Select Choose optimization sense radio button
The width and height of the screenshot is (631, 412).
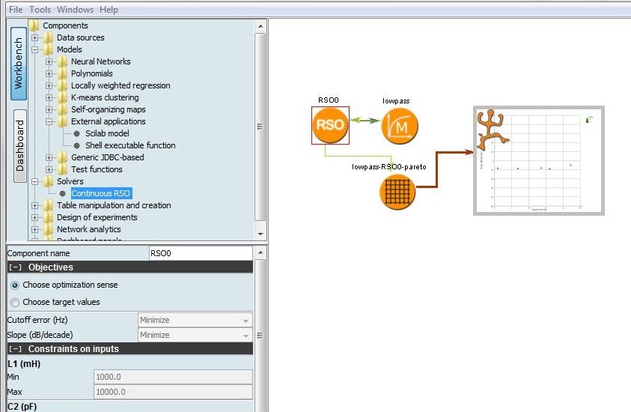point(15,285)
